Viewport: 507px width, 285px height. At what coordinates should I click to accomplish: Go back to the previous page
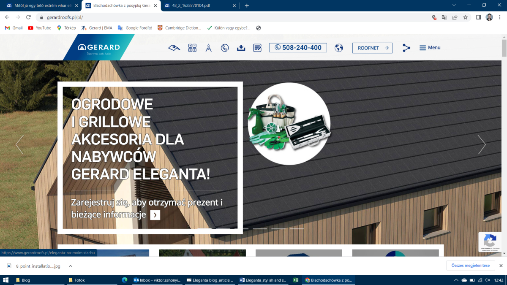pos(7,17)
